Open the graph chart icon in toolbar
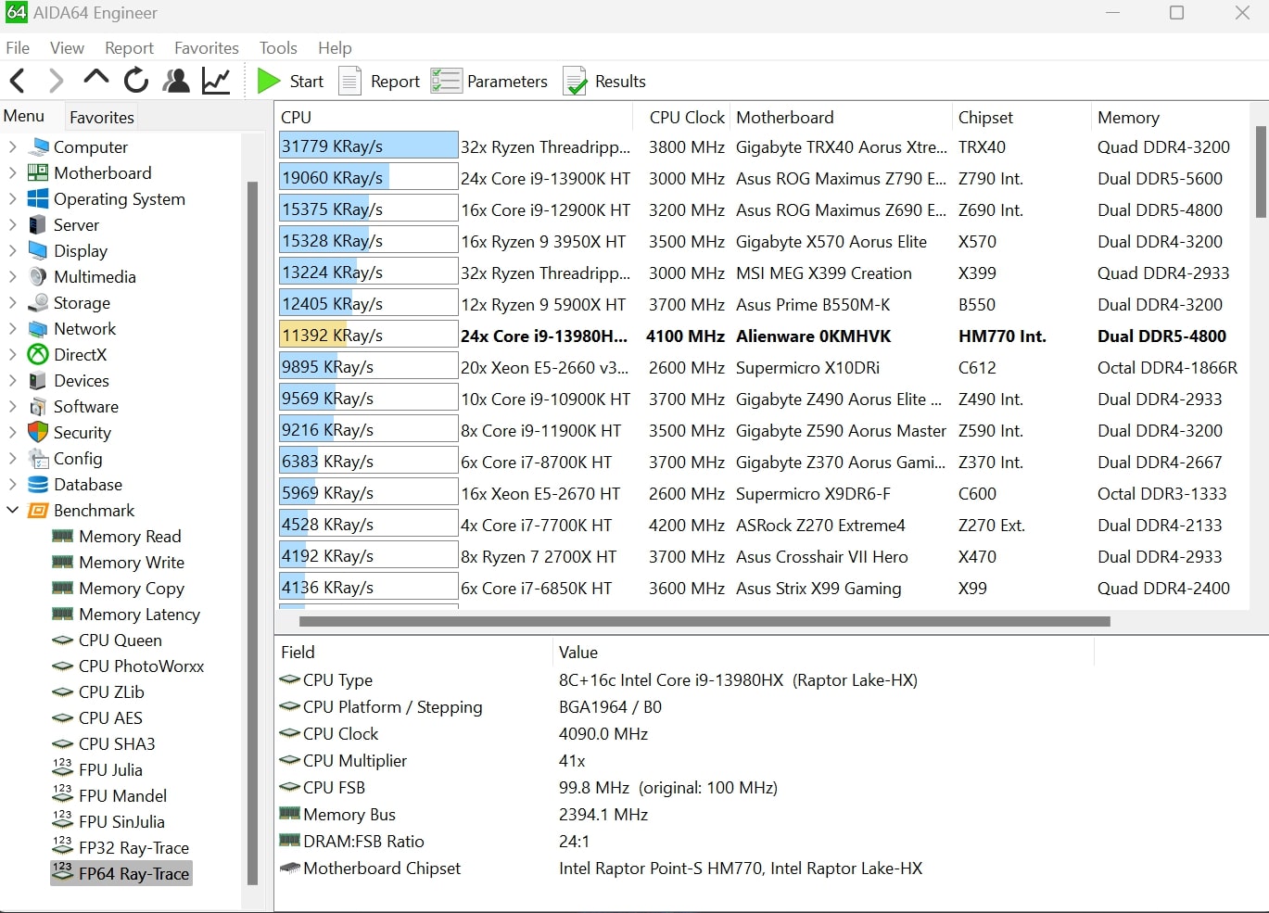The width and height of the screenshot is (1269, 913). [216, 81]
